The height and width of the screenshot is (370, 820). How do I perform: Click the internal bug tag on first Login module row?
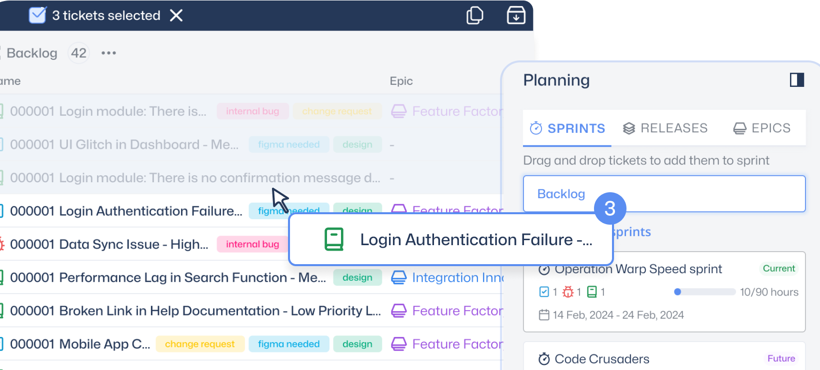[252, 111]
